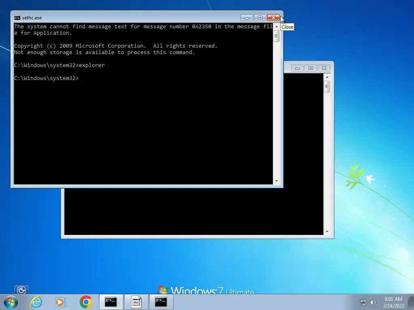Click Show desktop strip at taskbar end
The width and height of the screenshot is (414, 310).
(411, 302)
